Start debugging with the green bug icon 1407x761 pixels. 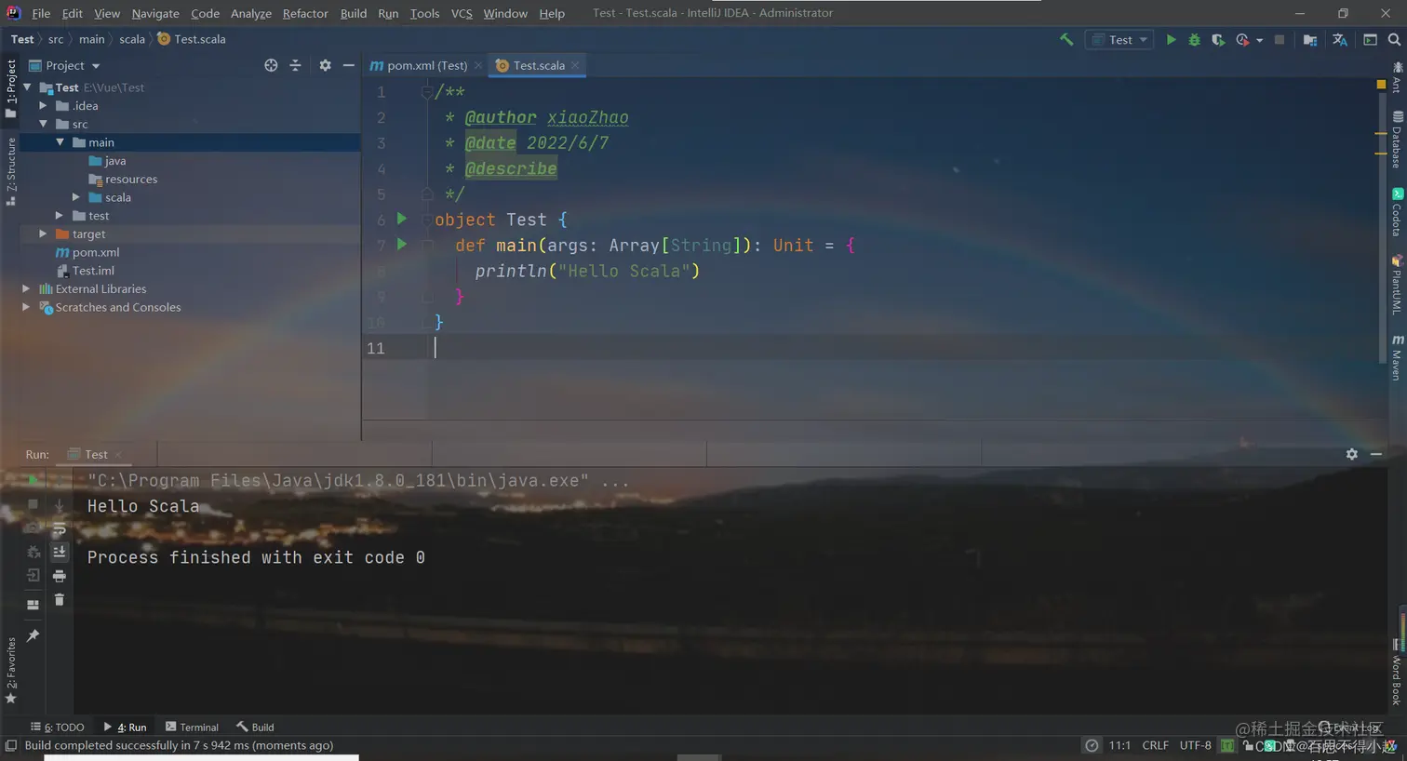(x=1194, y=39)
